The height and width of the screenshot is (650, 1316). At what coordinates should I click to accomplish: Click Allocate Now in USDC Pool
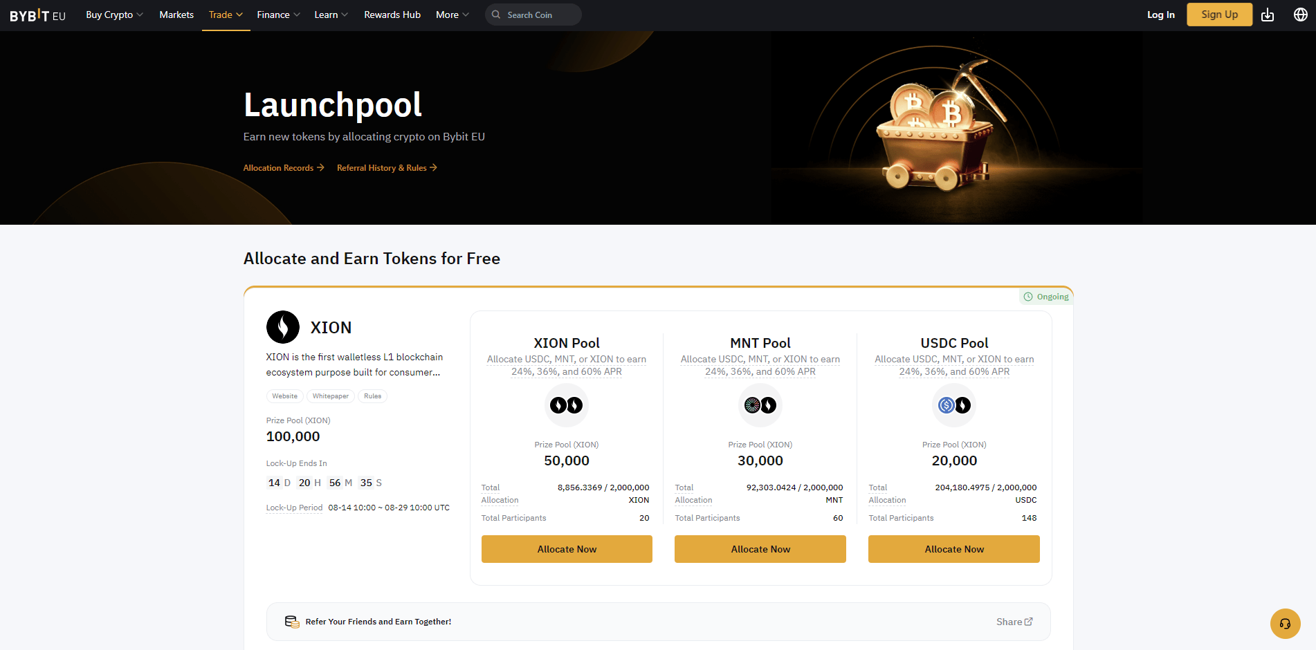(954, 549)
